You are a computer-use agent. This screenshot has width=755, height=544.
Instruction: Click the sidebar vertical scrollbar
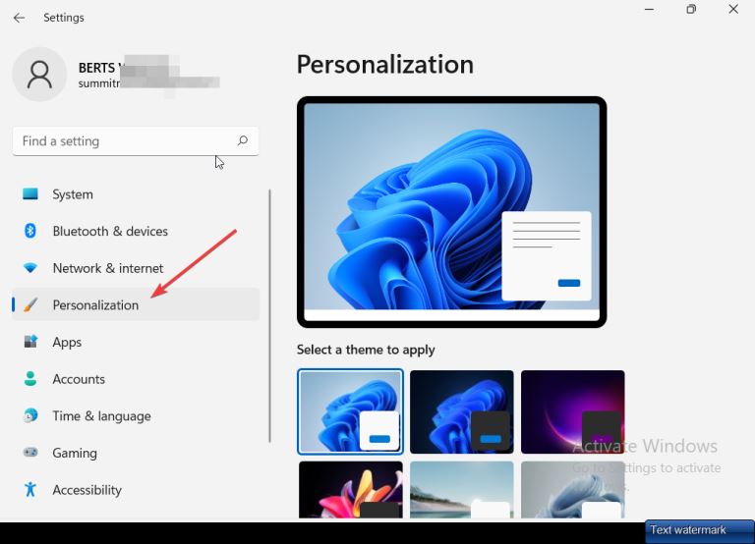click(x=269, y=315)
